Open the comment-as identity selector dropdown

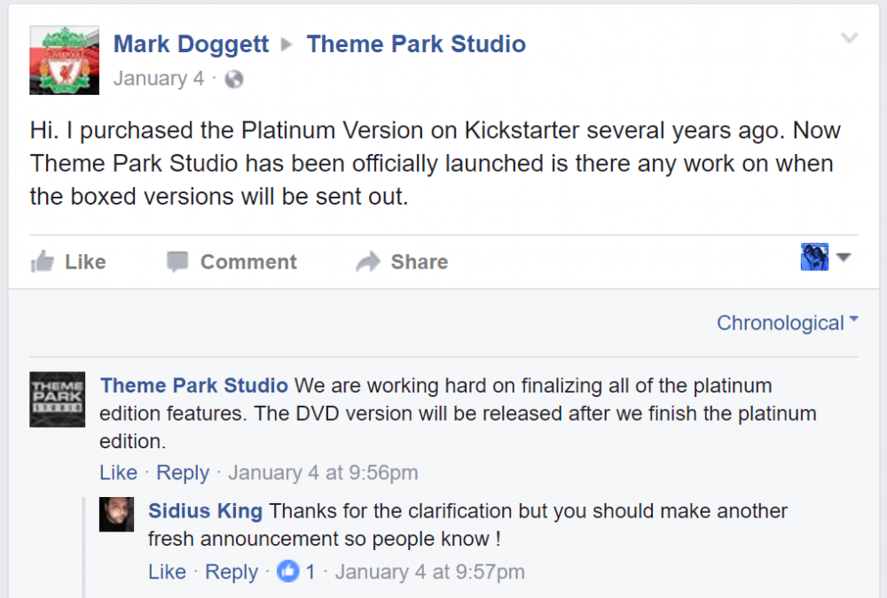pos(826,258)
